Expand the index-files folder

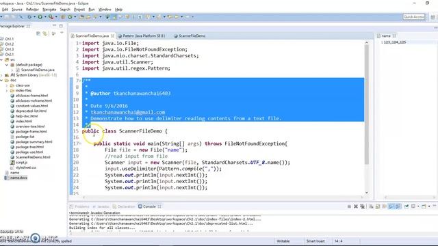click(x=7, y=90)
